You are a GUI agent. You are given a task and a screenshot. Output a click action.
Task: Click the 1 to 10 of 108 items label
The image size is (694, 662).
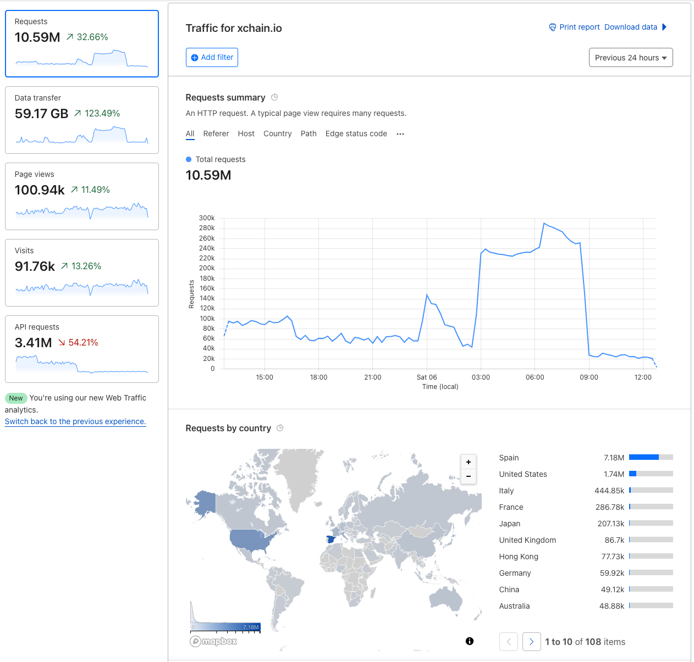pos(585,642)
